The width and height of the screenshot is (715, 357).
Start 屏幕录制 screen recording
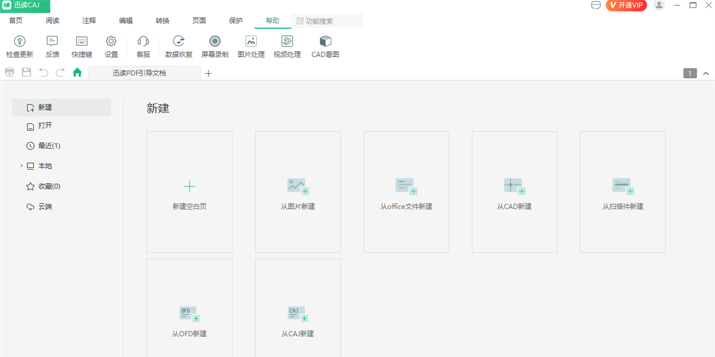click(x=215, y=46)
